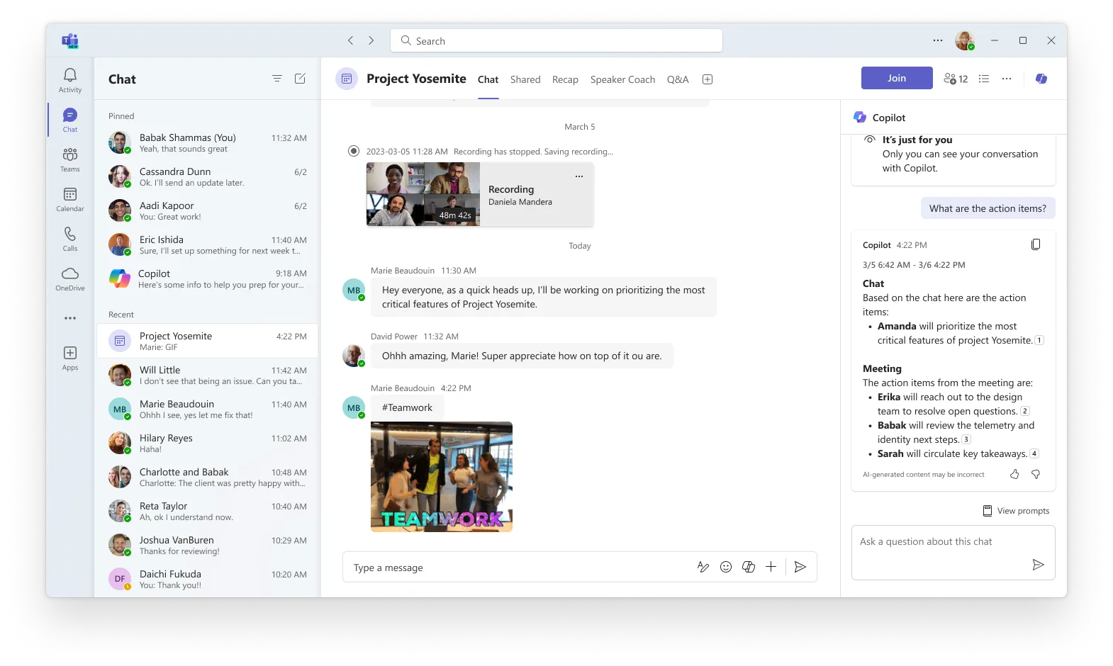1113x666 pixels.
Task: Join the Project Yosemite meeting
Action: (897, 78)
